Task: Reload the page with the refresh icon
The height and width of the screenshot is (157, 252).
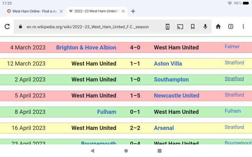Action: pos(7,27)
